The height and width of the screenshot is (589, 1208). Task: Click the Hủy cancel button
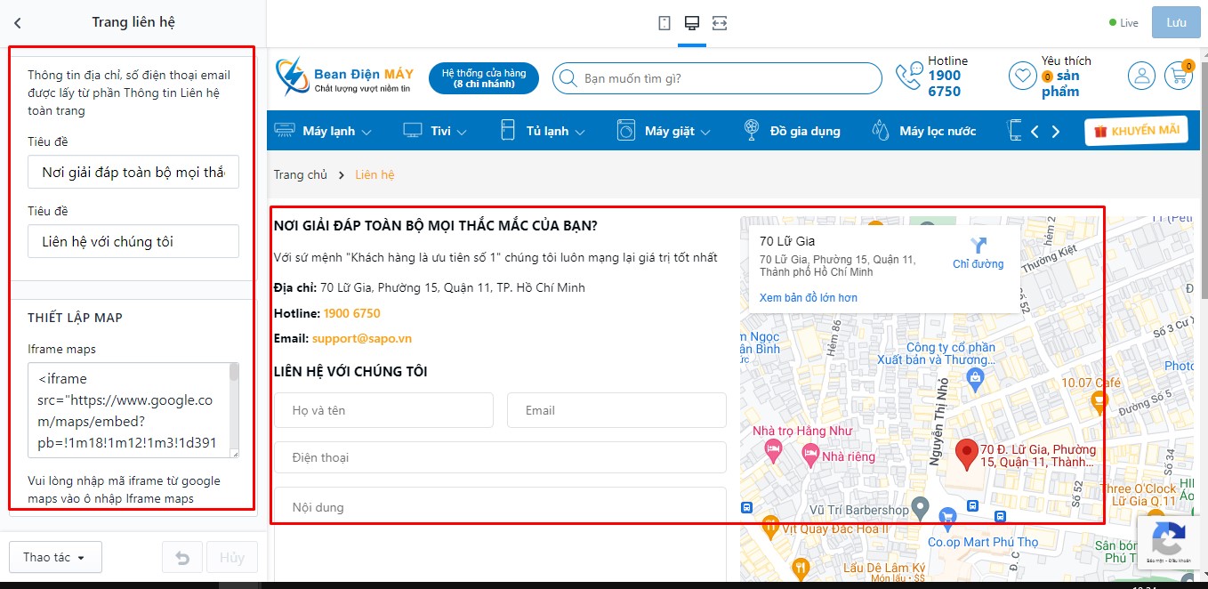(232, 558)
